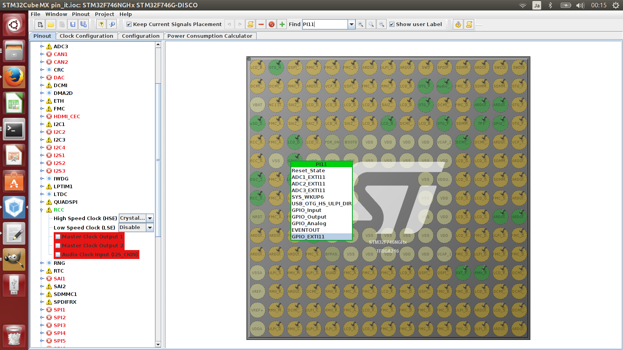Click inside the Find text field
Image resolution: width=623 pixels, height=350 pixels.
click(325, 24)
